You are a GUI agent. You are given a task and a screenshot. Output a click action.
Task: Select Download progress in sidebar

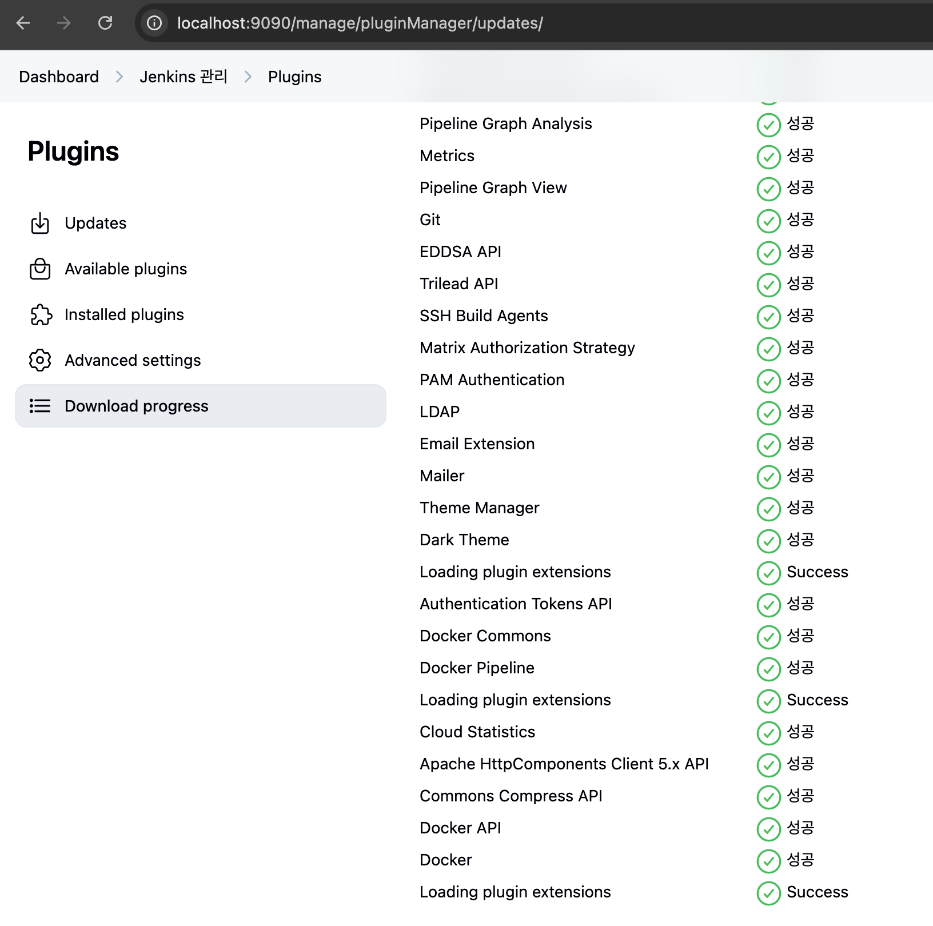point(201,406)
